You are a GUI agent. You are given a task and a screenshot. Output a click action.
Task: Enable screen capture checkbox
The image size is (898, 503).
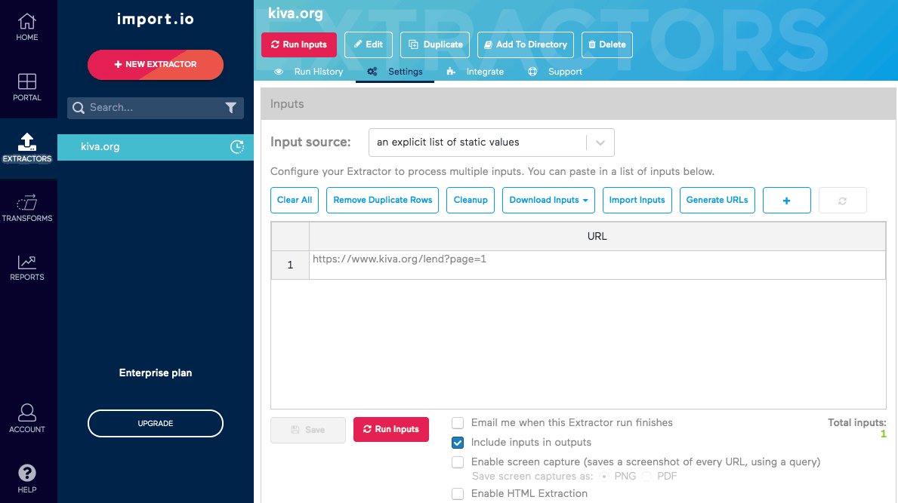[x=458, y=462]
